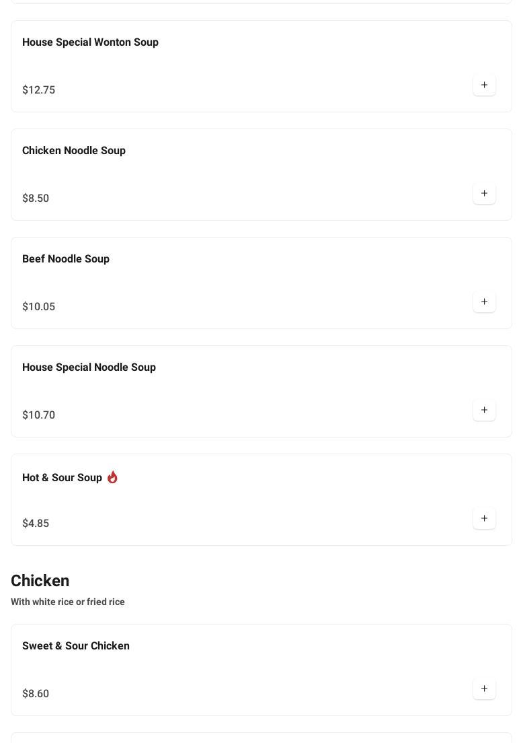Open House Special Wonton Soup item
The height and width of the screenshot is (743, 523).
90,42
